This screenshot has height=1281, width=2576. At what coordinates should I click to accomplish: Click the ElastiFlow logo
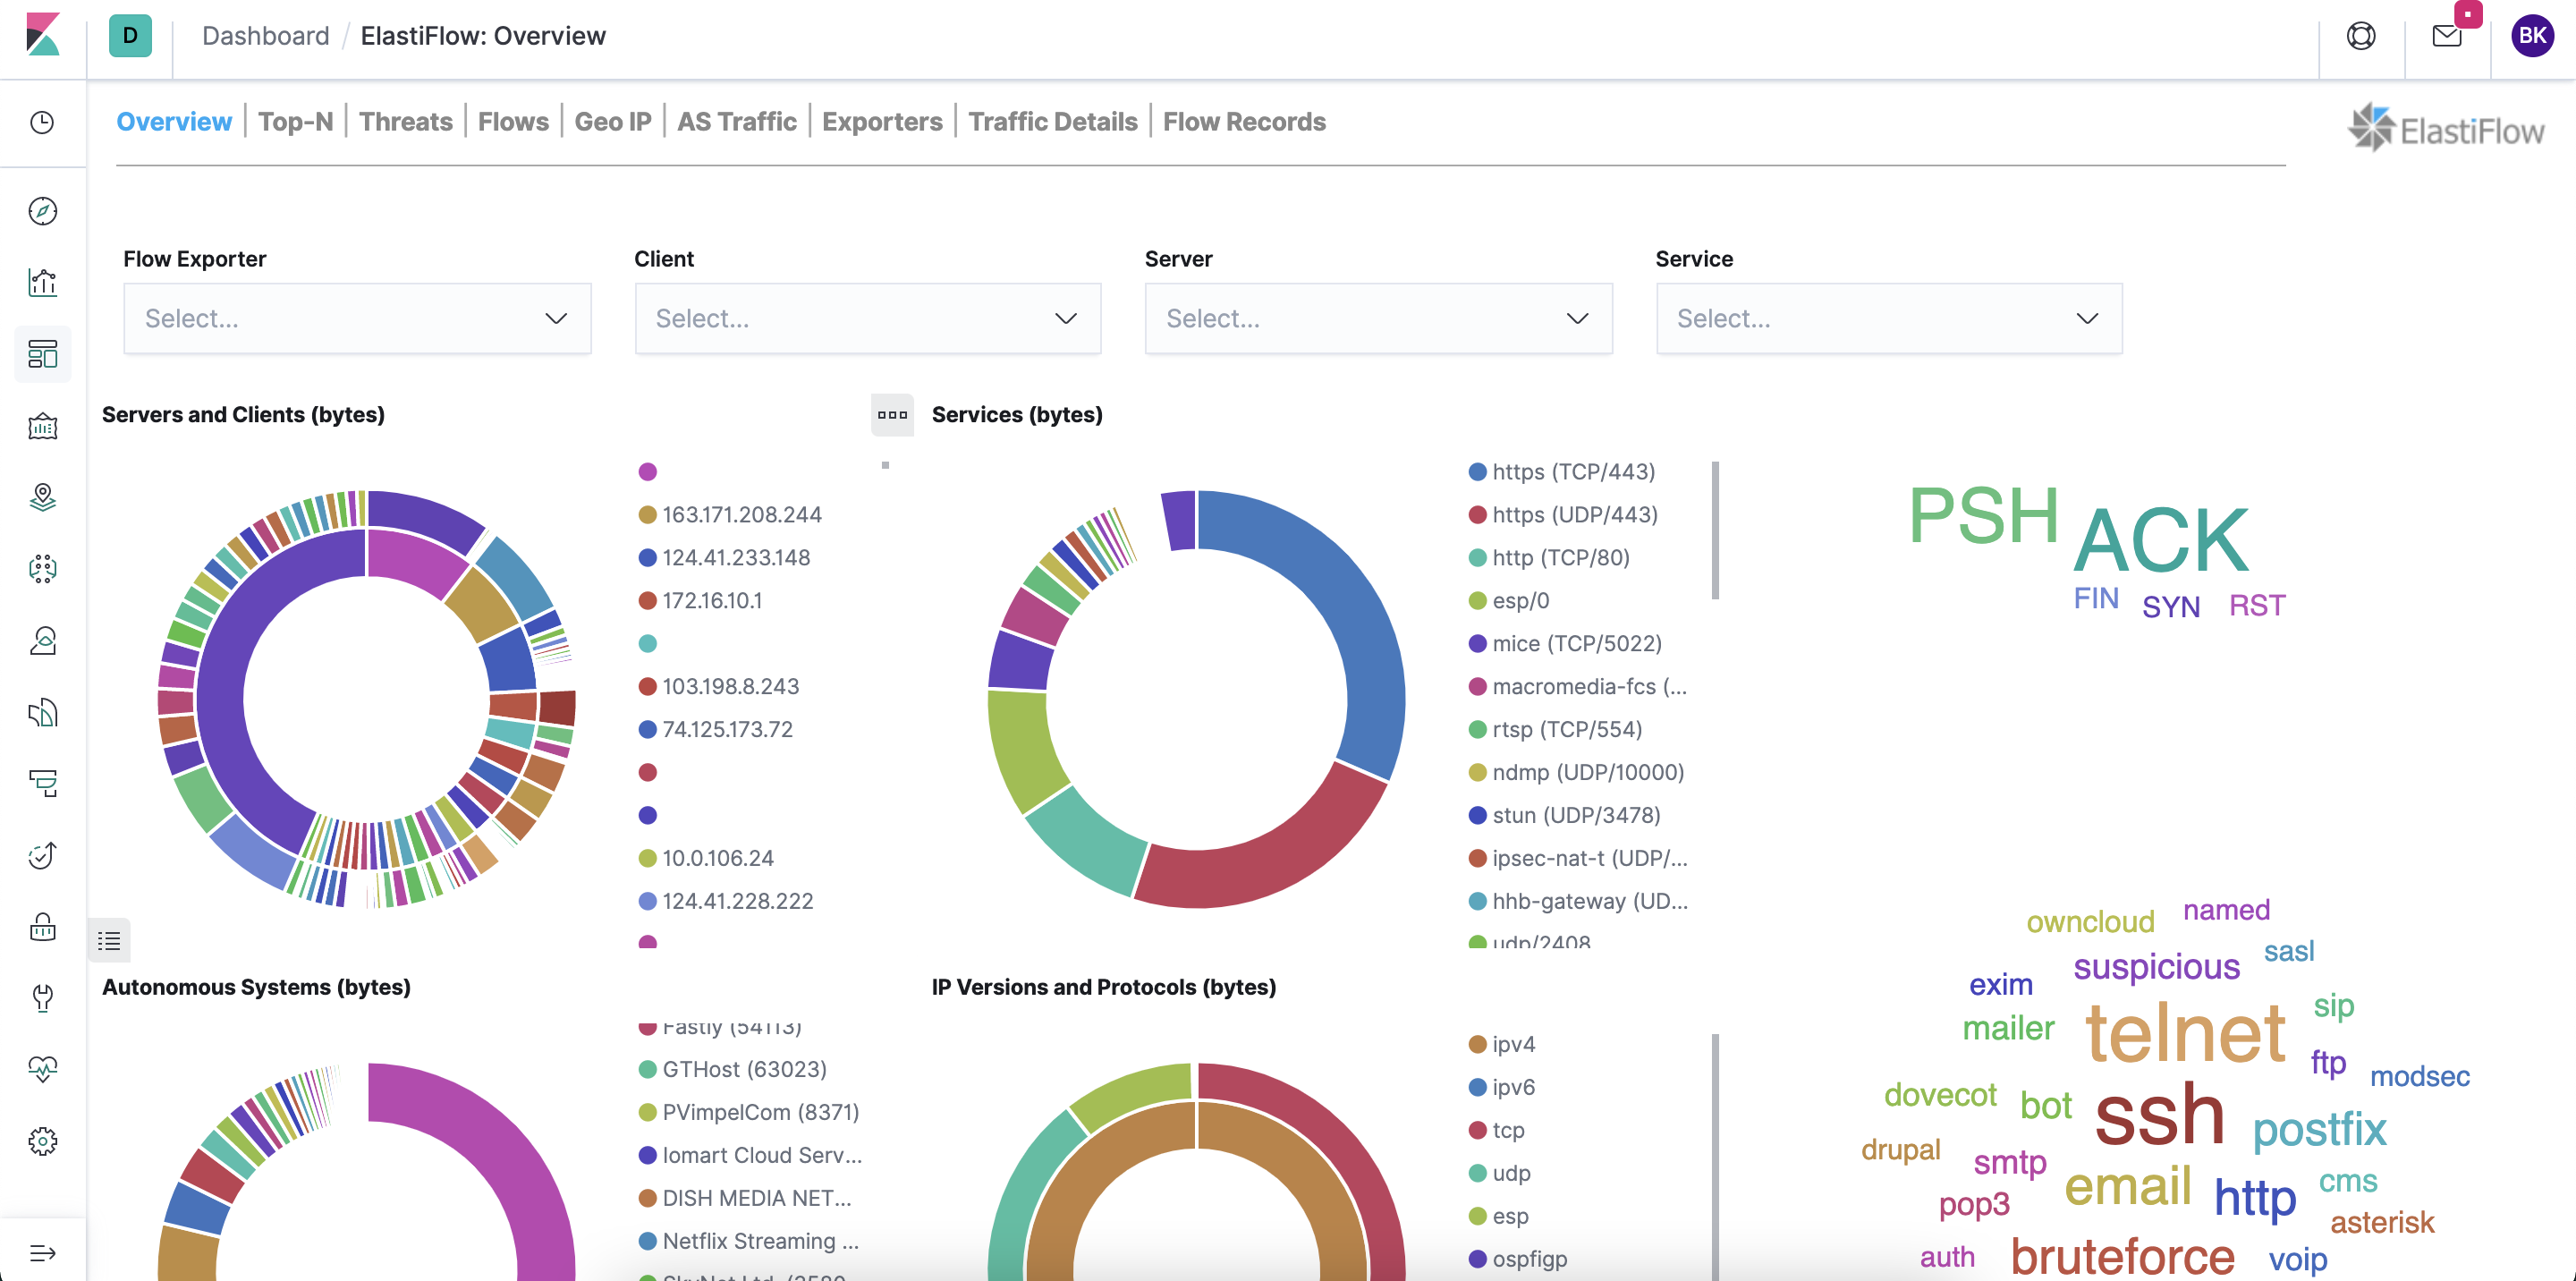(x=2446, y=129)
